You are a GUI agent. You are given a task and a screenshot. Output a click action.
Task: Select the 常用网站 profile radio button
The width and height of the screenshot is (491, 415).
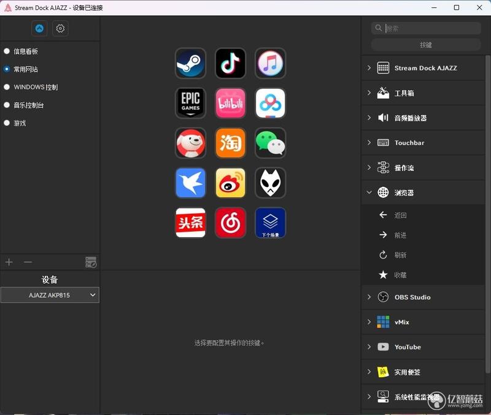7,69
